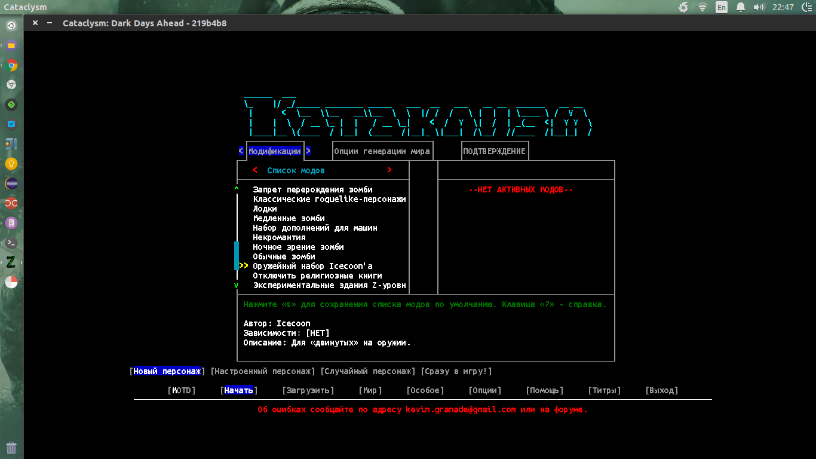Choose Сразу в игру! option

(x=456, y=371)
